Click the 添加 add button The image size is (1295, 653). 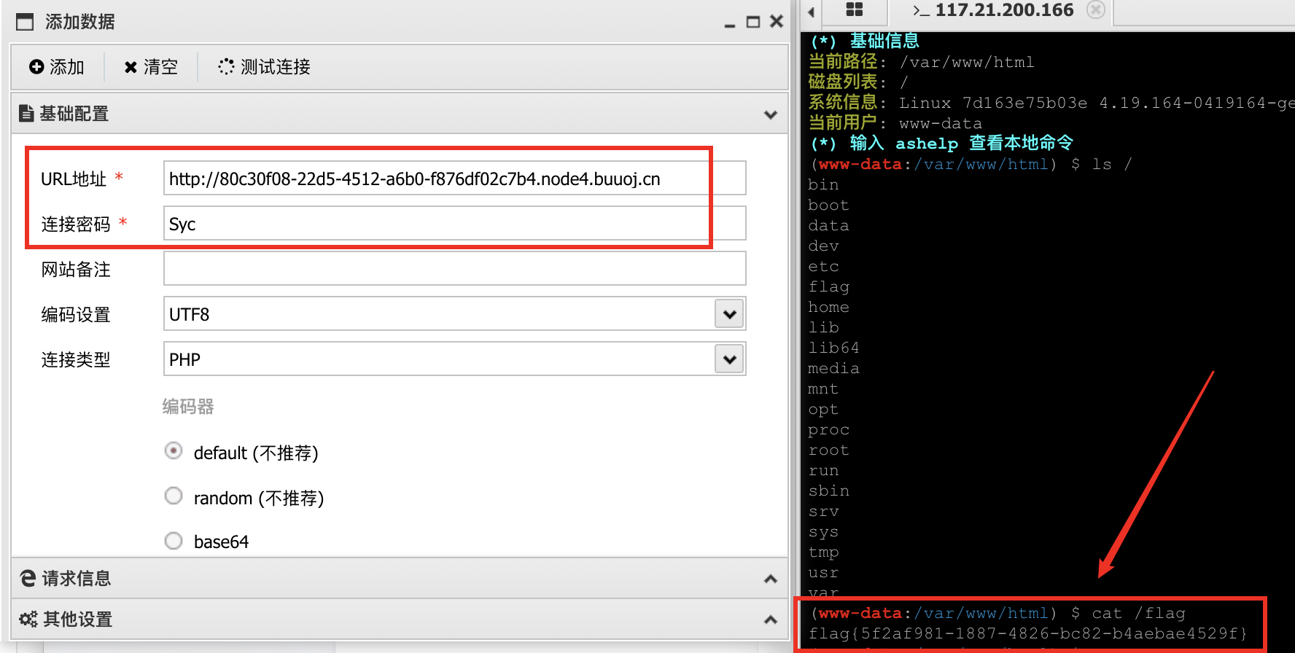pos(57,67)
